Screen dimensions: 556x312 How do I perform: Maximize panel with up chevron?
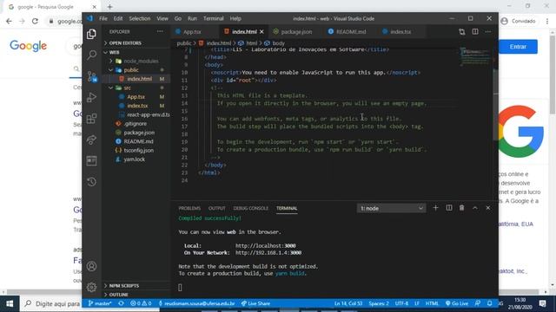click(x=475, y=208)
